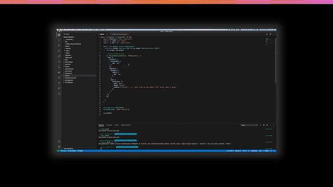Collapse the imports folder

coord(67,46)
